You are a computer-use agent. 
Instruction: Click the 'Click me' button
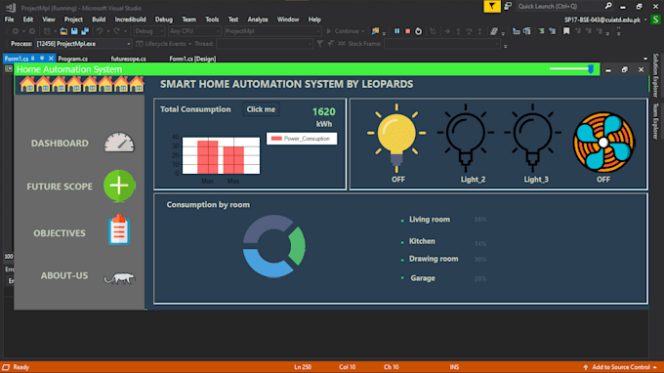point(261,109)
